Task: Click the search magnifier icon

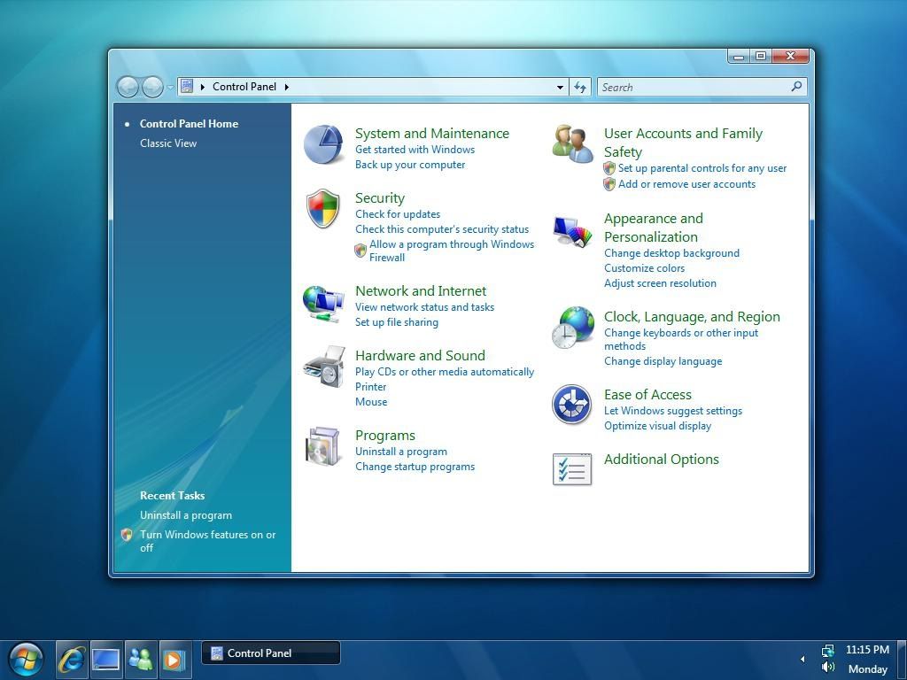Action: (796, 87)
